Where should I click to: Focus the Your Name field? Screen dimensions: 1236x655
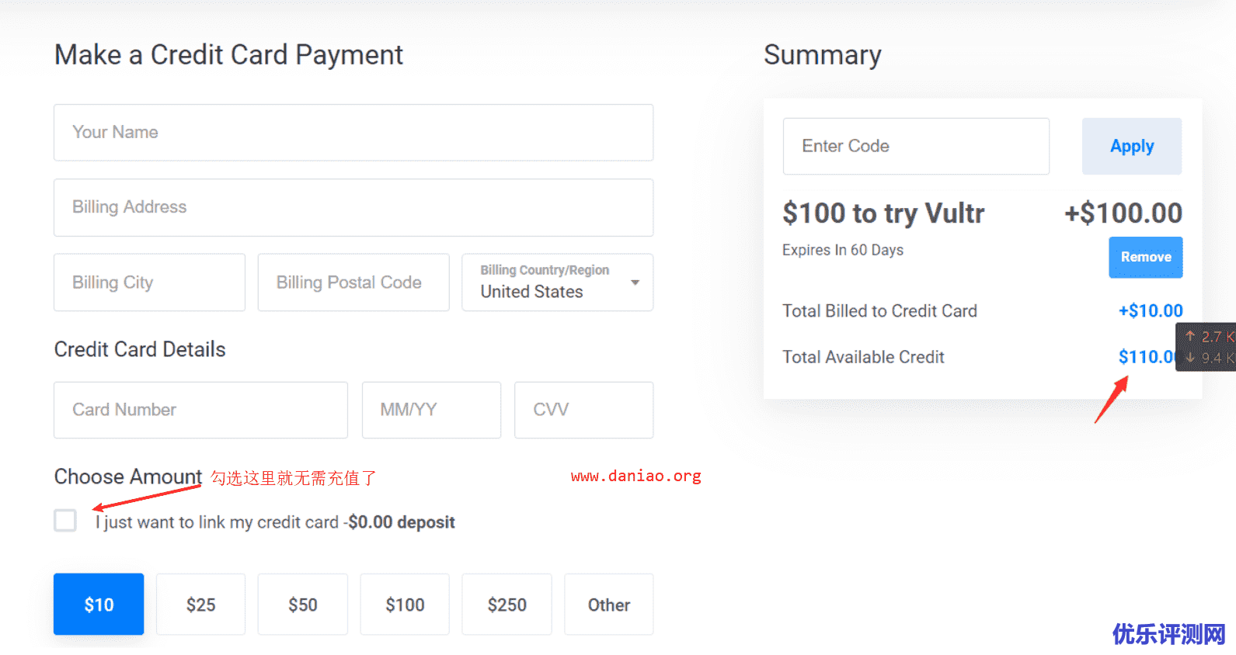(353, 133)
